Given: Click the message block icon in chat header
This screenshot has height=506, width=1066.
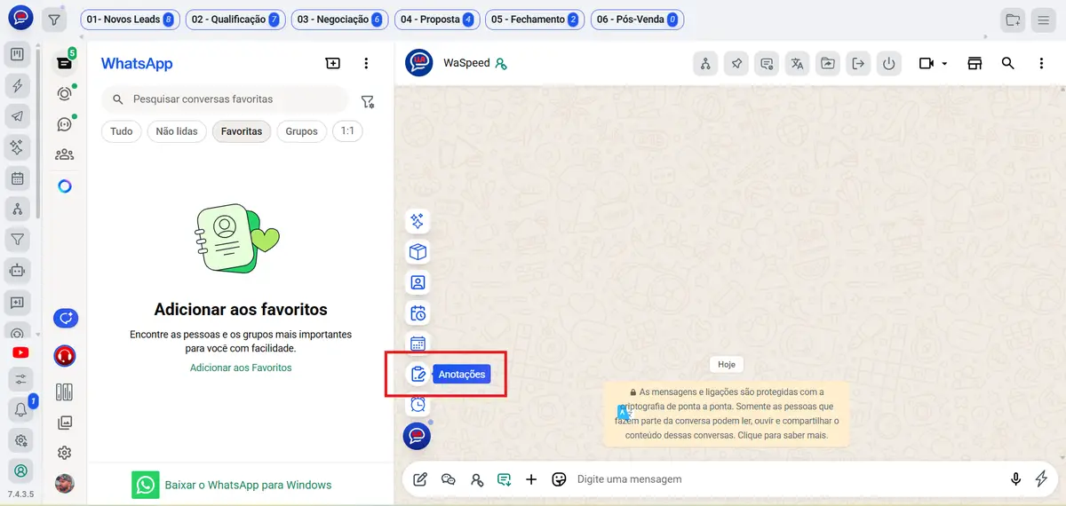Looking at the screenshot, I should coord(767,63).
